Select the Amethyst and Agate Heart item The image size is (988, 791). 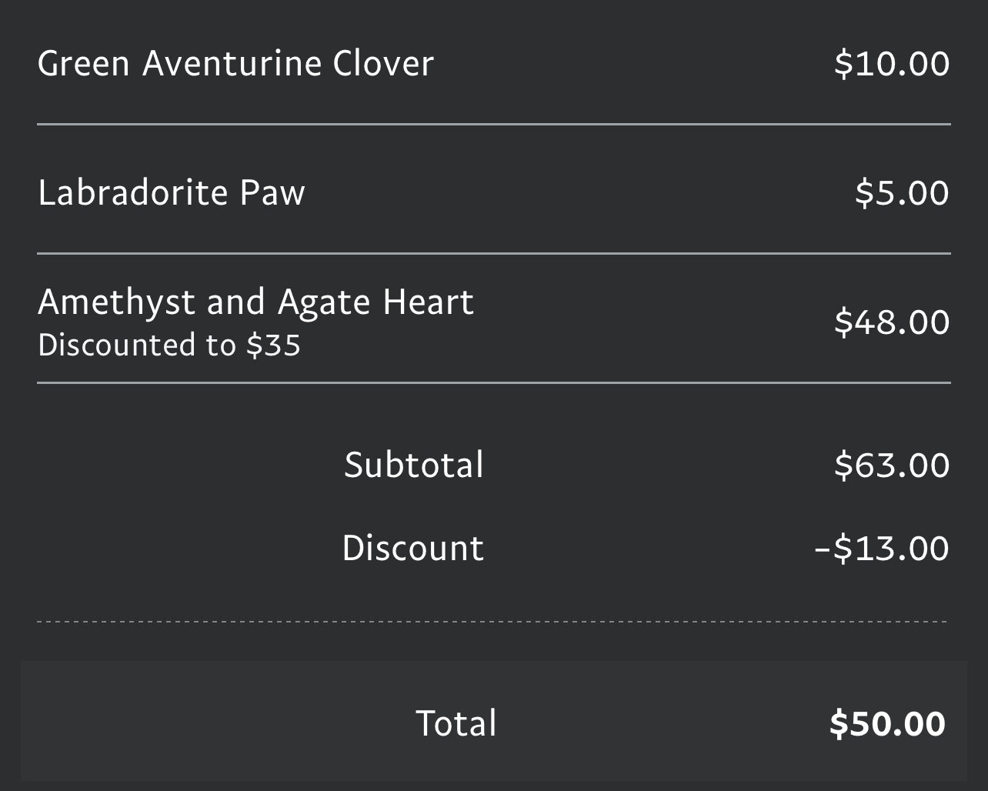click(255, 302)
